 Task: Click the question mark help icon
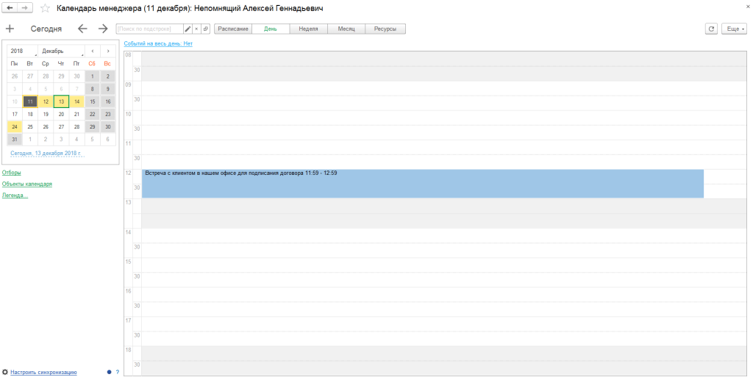tap(117, 372)
